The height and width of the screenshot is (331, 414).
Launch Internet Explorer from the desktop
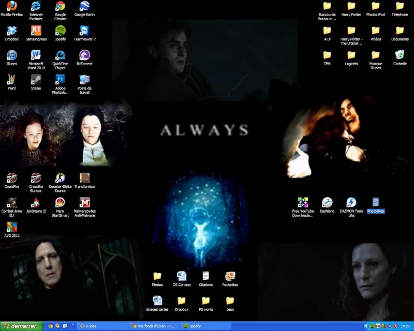click(36, 10)
